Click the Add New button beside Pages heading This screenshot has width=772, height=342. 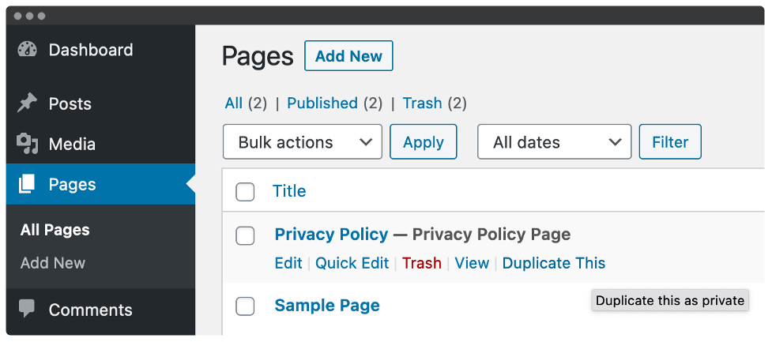[x=348, y=55]
